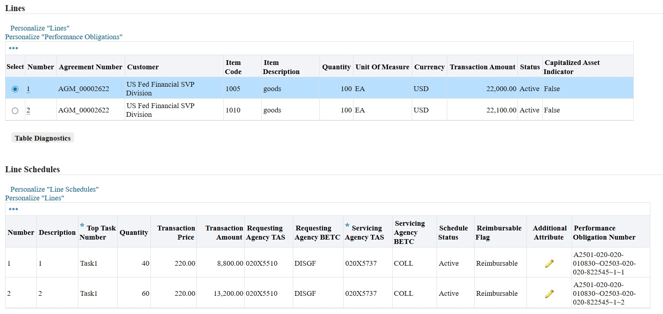
Task: Select line 2 radio button
Action: click(15, 110)
